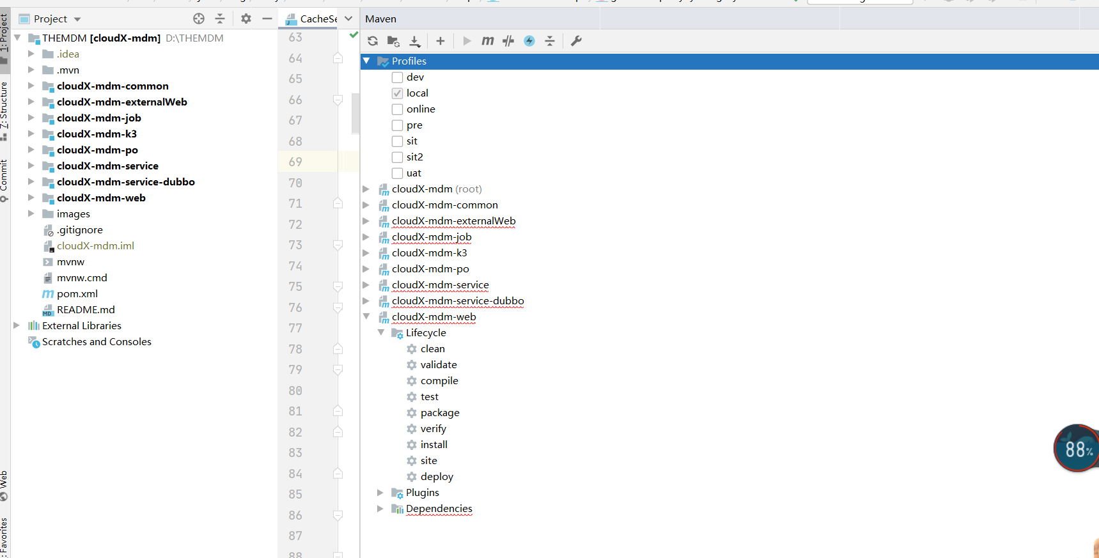Enable the sit profile checkbox
The image size is (1099, 558).
pyautogui.click(x=397, y=141)
